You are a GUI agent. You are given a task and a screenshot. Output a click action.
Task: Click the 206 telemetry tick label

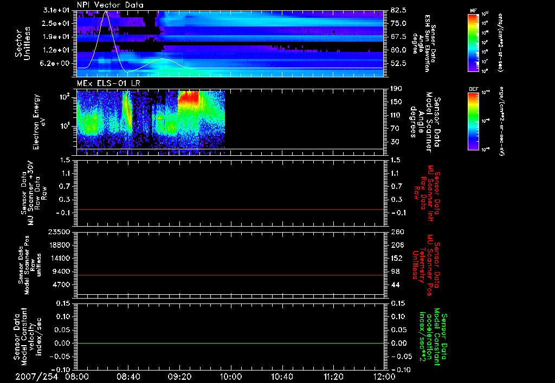tap(396, 245)
